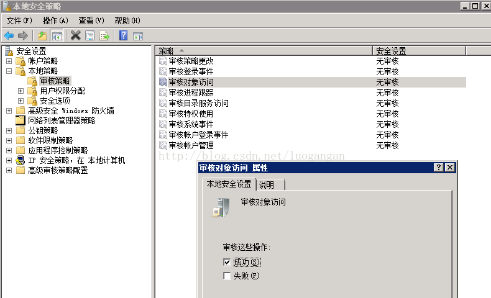Click the 审核特权使用 policy icon
This screenshot has width=491, height=298.
[x=163, y=114]
